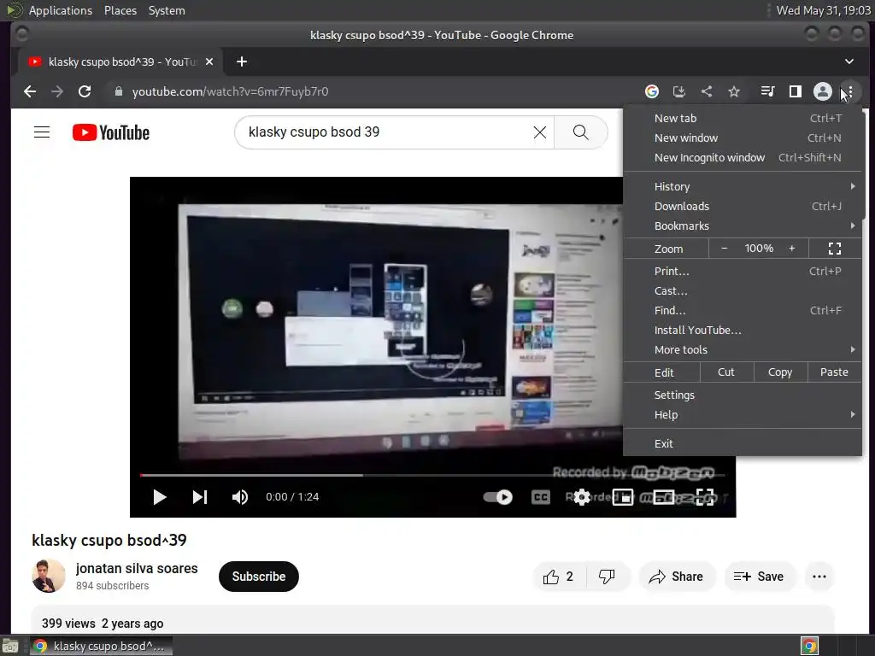Share the video using the Share button
Viewport: 875px width, 656px height.
676,577
